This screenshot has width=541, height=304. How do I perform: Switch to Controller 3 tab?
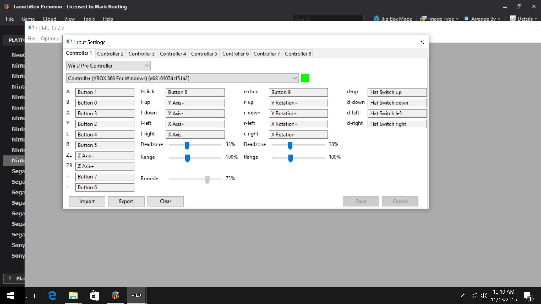[x=141, y=54]
